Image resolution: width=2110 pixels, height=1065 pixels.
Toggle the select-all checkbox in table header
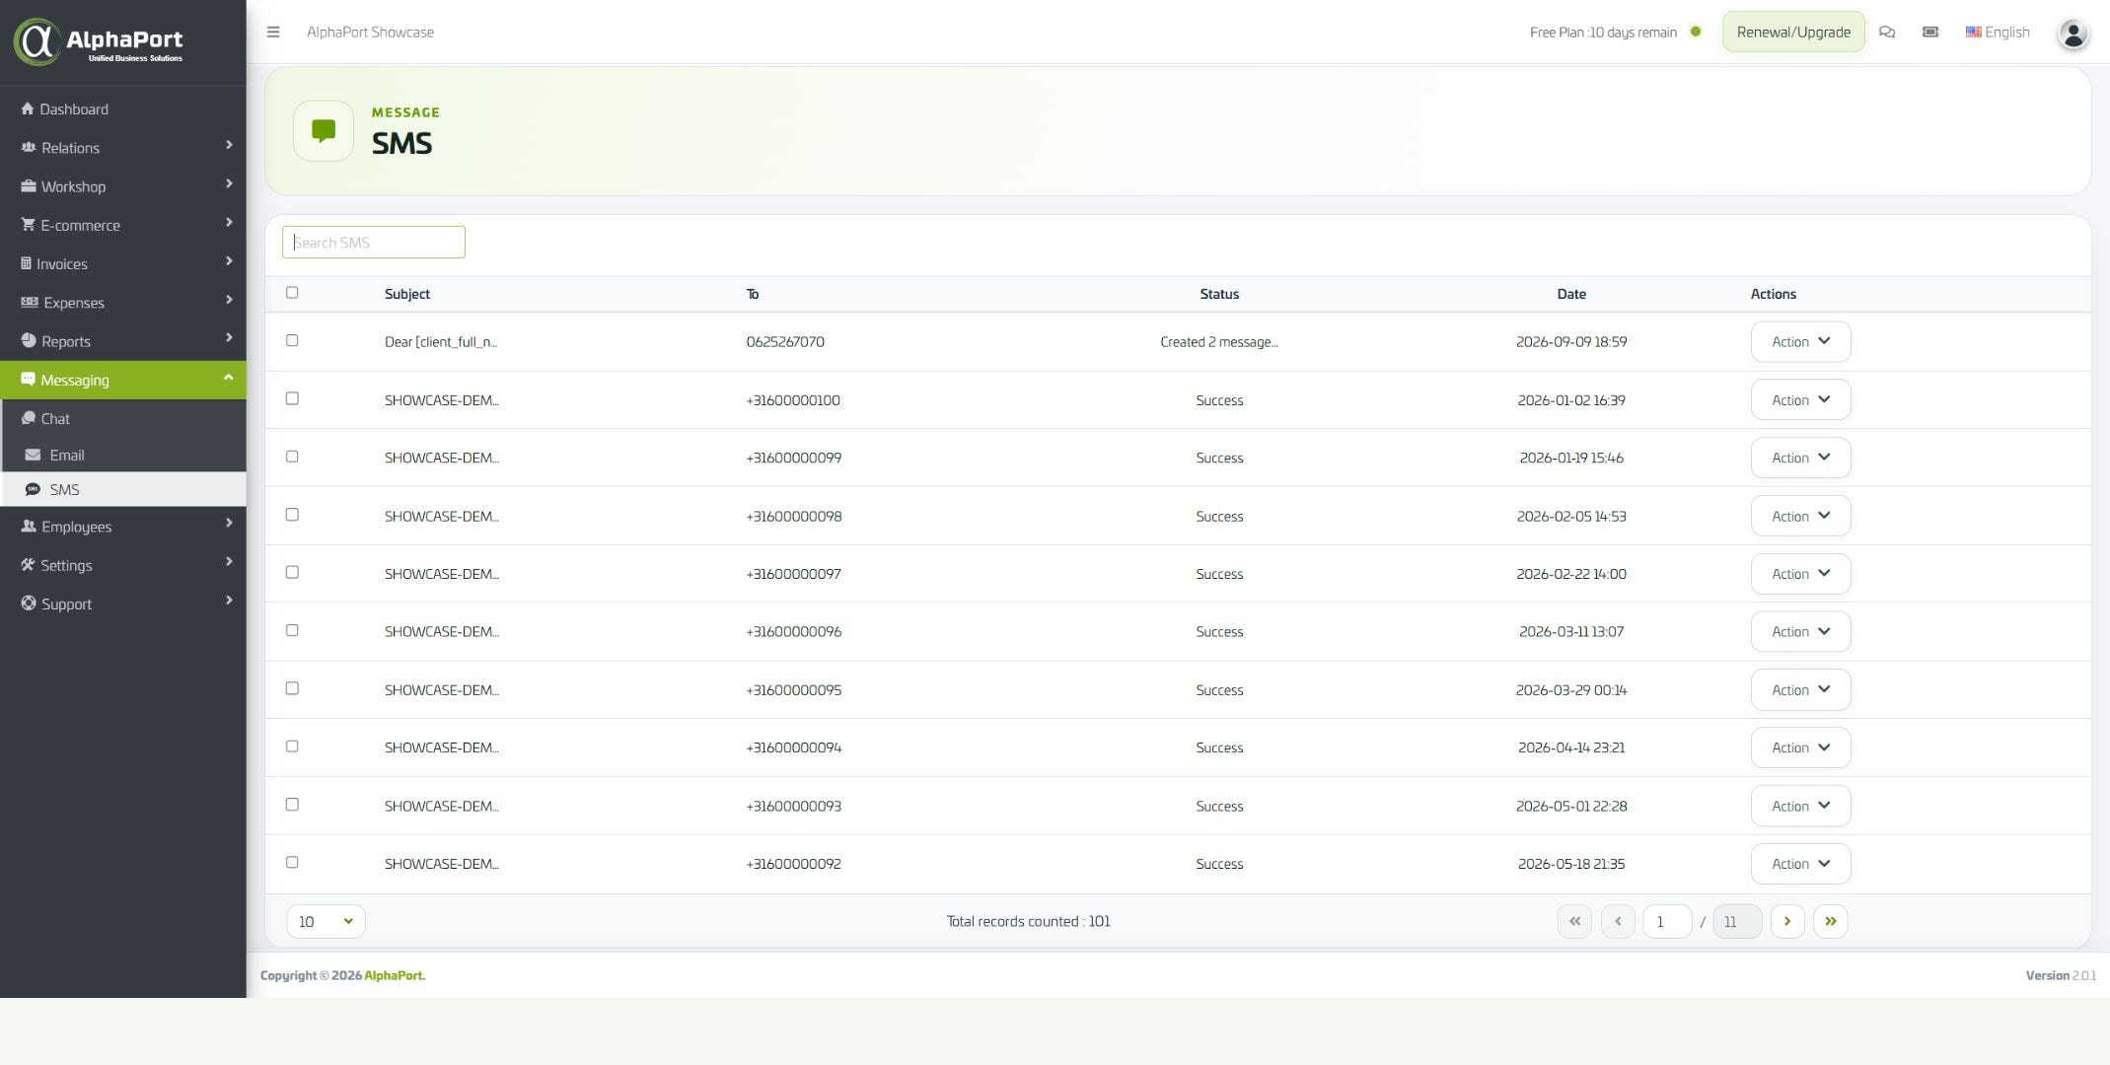click(292, 292)
